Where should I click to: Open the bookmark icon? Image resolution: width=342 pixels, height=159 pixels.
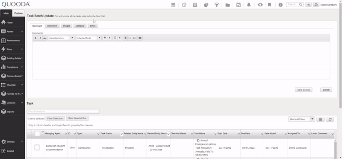pyautogui.click(x=269, y=5)
